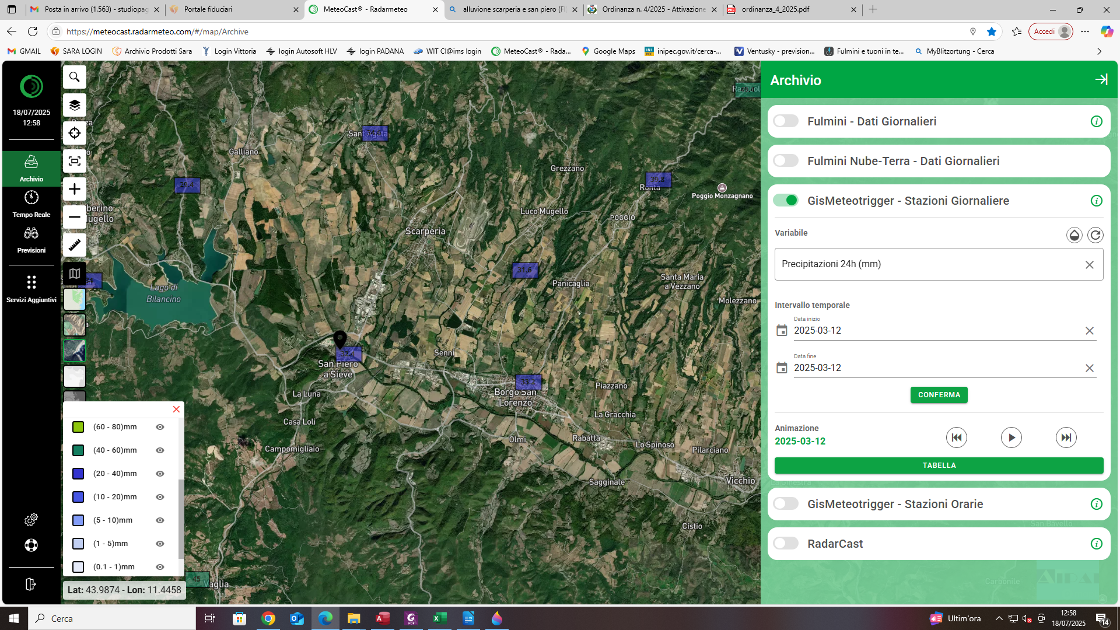Enable the Fulmini - Dati Giornalieri layer
Screen dimensions: 1120x630
(x=786, y=121)
